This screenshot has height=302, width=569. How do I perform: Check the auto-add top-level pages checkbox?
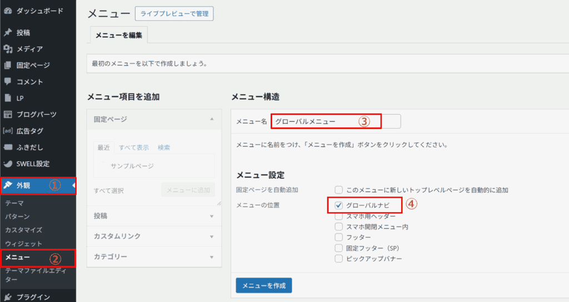click(339, 190)
